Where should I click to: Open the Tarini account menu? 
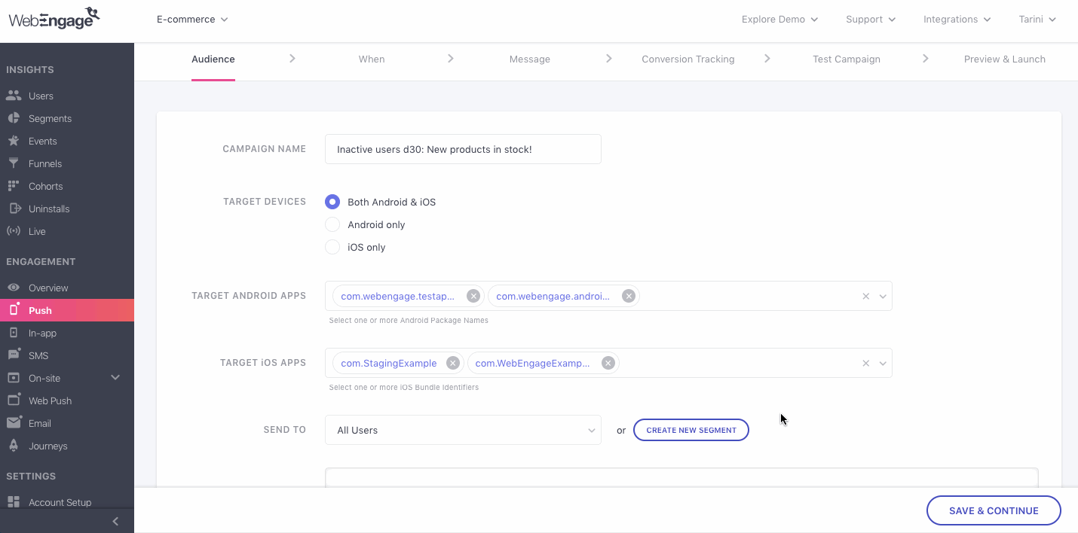click(x=1037, y=20)
